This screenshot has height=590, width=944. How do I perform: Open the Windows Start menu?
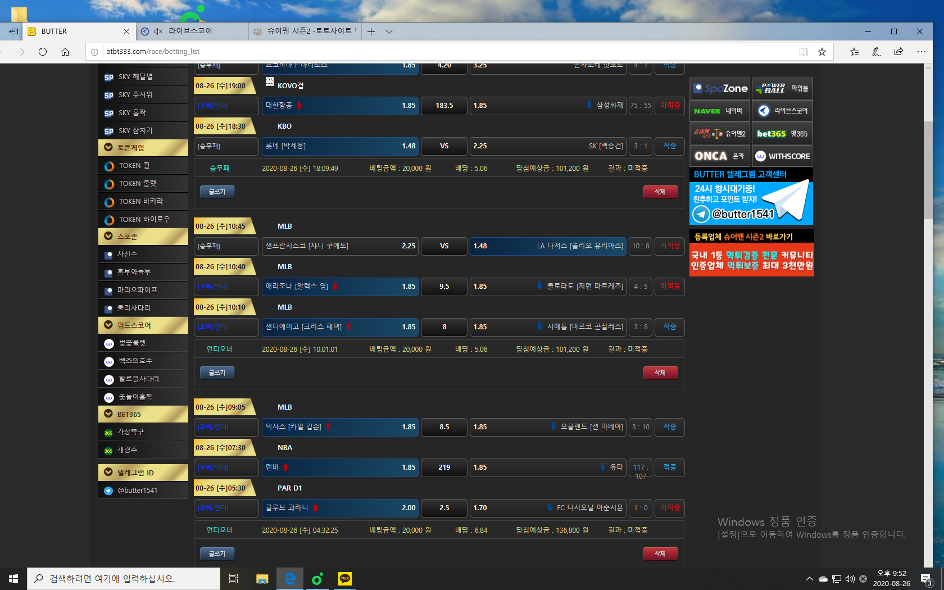coord(13,579)
